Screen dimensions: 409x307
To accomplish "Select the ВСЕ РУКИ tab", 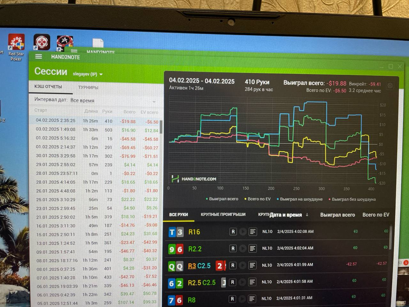I will 179,215.
